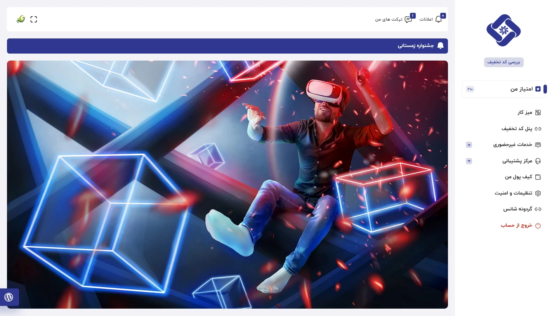Expand the خدمات غیرحضوری submenu arrow
The height and width of the screenshot is (316, 552).
point(469,145)
